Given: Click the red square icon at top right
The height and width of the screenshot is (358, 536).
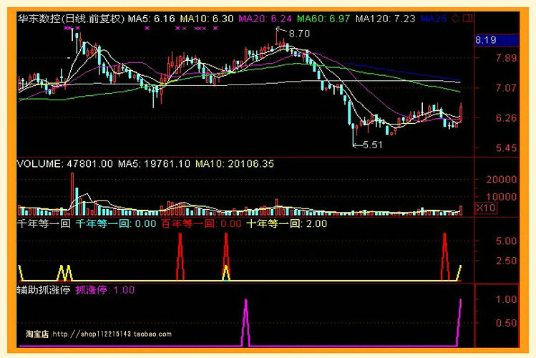Looking at the screenshot, I should [467, 17].
